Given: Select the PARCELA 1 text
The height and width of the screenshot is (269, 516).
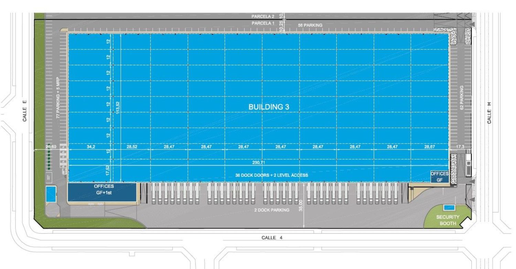Looking at the screenshot, I should [263, 23].
